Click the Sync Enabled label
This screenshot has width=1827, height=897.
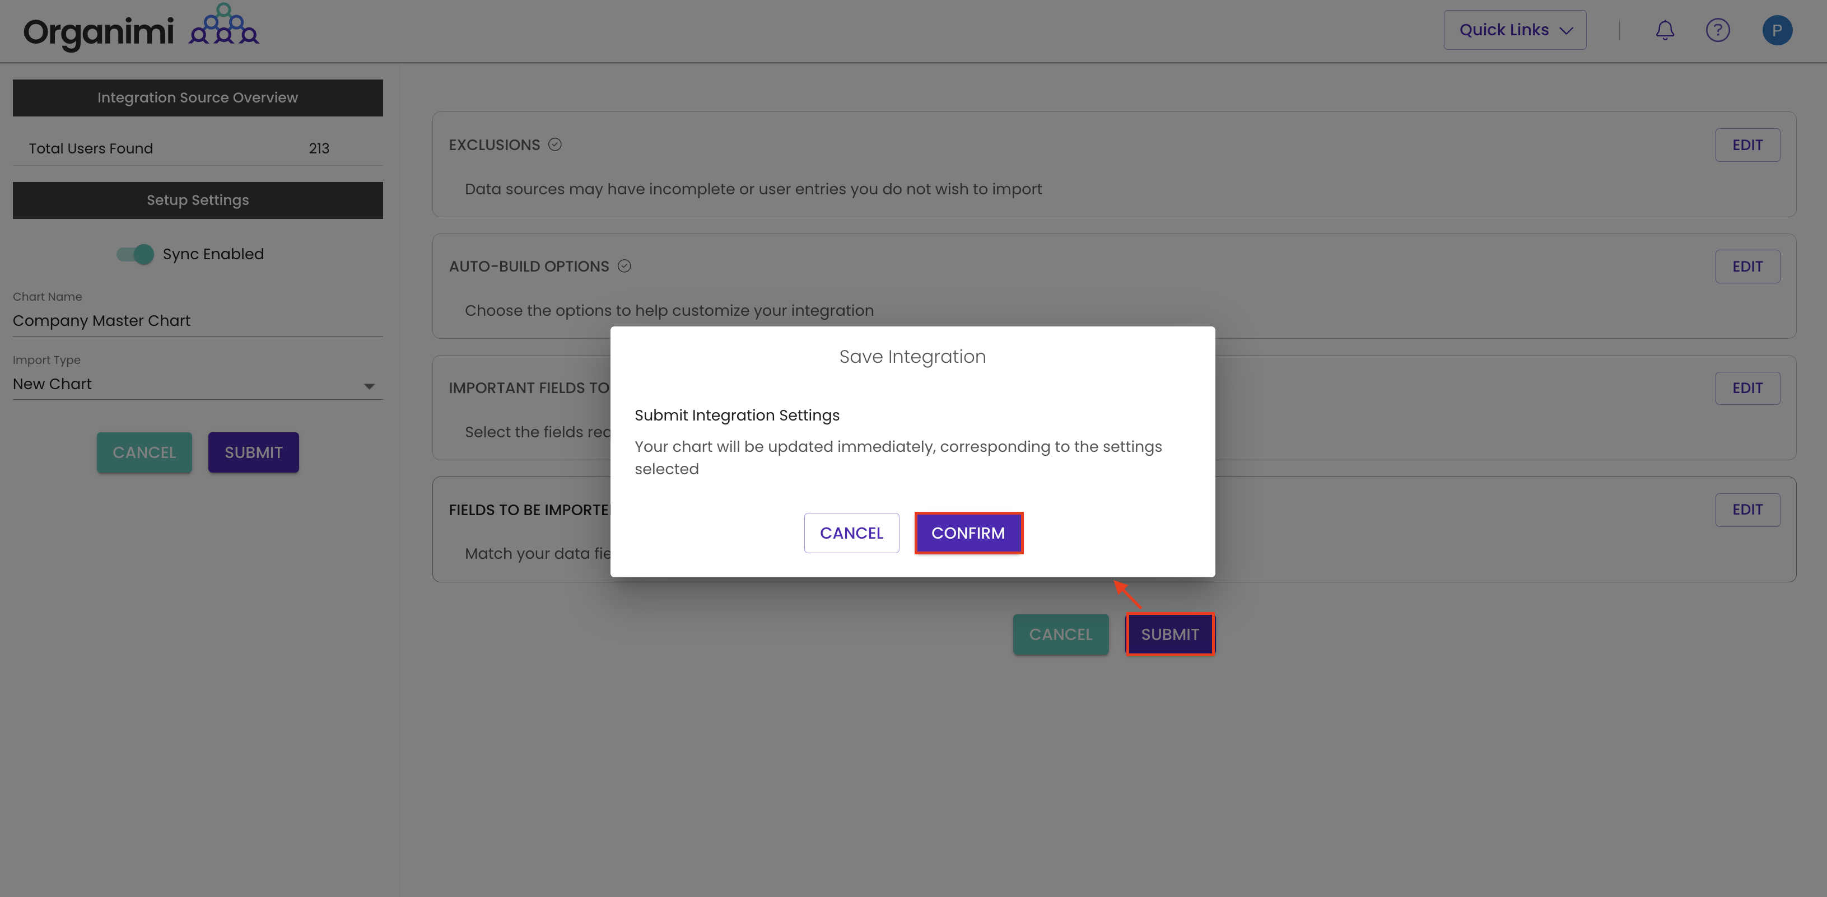point(213,254)
